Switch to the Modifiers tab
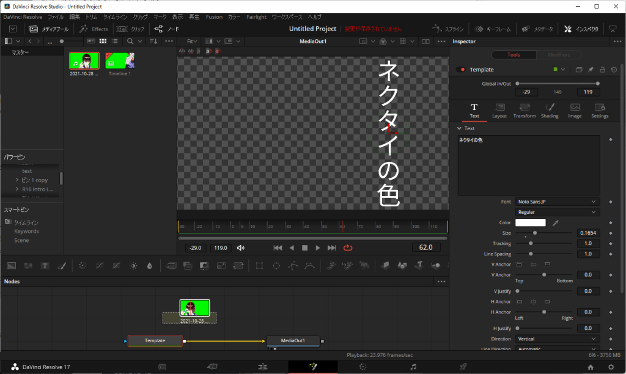Screen dimensions: 626x374 (x=559, y=54)
